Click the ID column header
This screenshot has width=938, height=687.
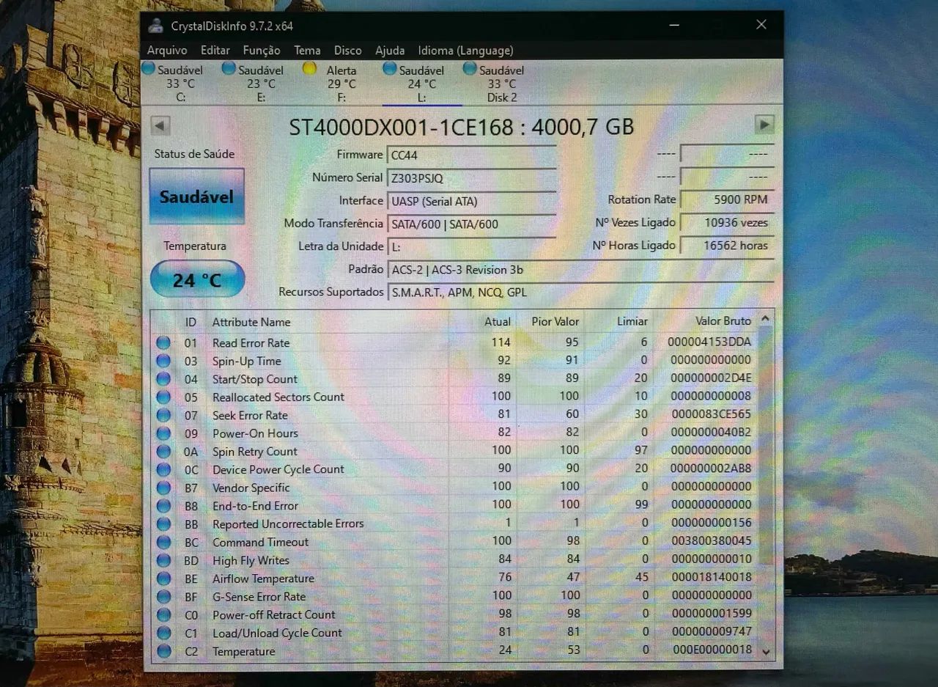191,322
